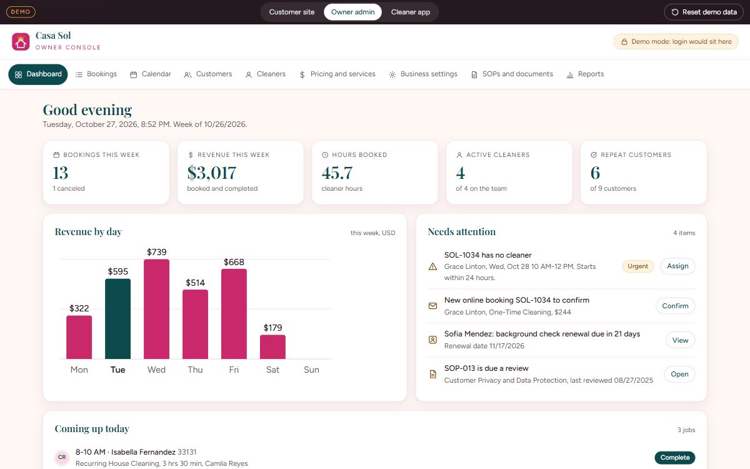The image size is (750, 469).
Task: Confirm the new online booking SOL-1034
Action: [x=675, y=306]
